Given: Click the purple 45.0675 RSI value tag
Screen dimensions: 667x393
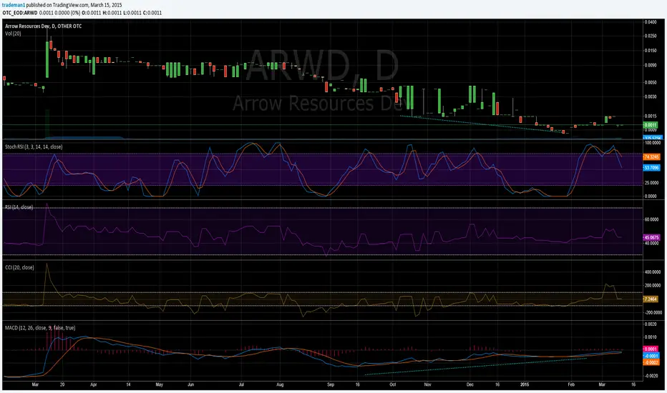Looking at the screenshot, I should [651, 237].
